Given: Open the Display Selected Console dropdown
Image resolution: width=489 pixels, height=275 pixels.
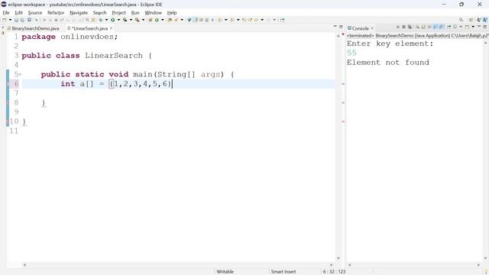Looking at the screenshot, I should point(461,27).
